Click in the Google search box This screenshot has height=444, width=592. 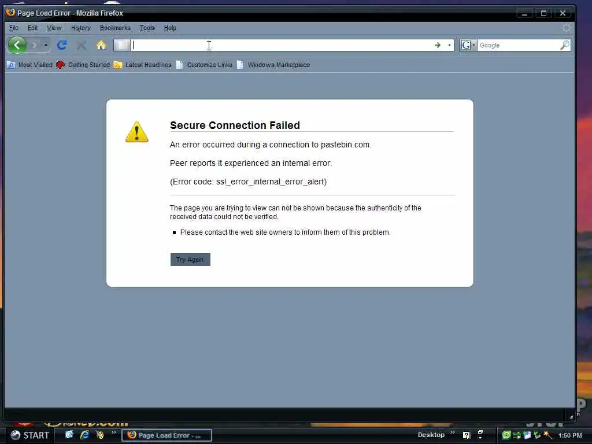pos(519,45)
